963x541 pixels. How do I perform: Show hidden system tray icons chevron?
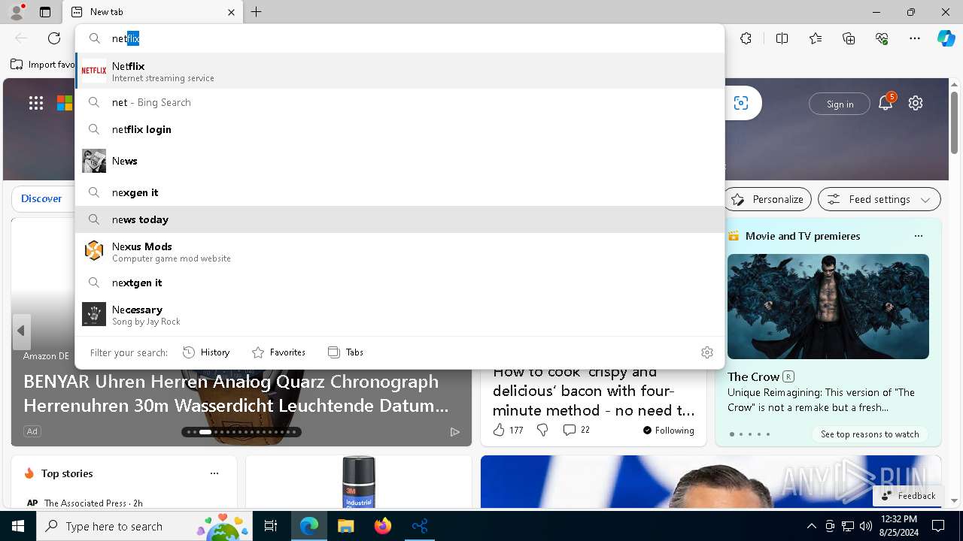click(x=811, y=526)
